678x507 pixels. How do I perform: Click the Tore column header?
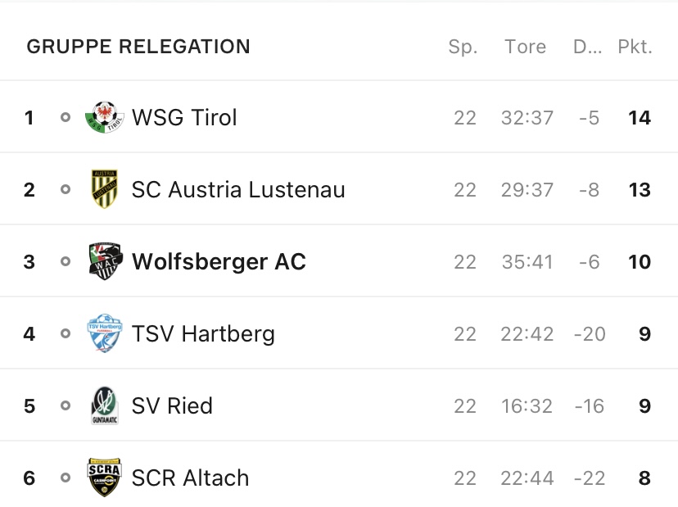coord(526,47)
